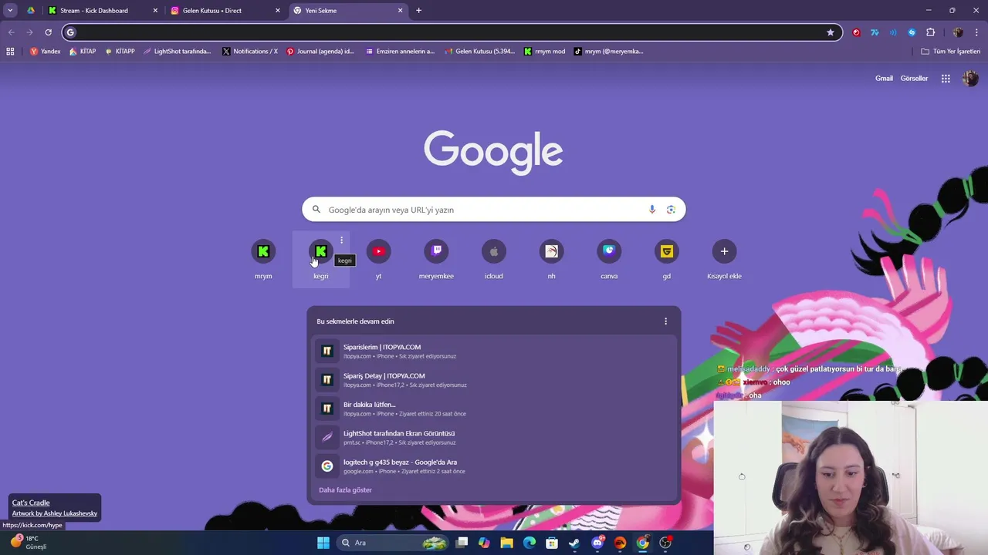
Task: Open Chrome's three-dot menu
Action: click(x=977, y=32)
